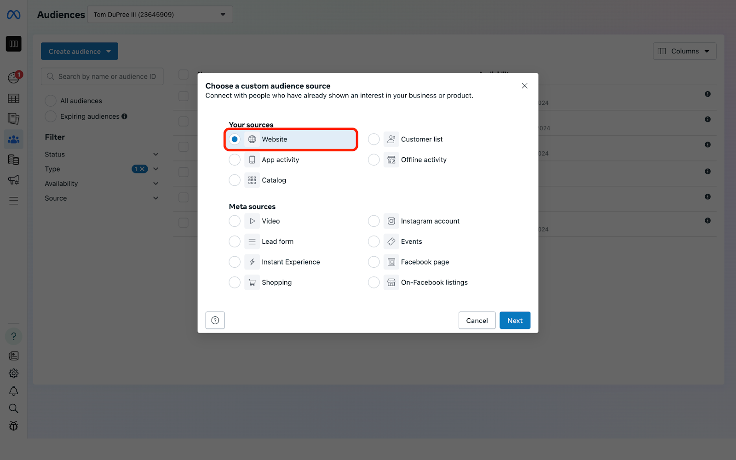Select the Instagram account label
The width and height of the screenshot is (736, 460).
(x=430, y=221)
